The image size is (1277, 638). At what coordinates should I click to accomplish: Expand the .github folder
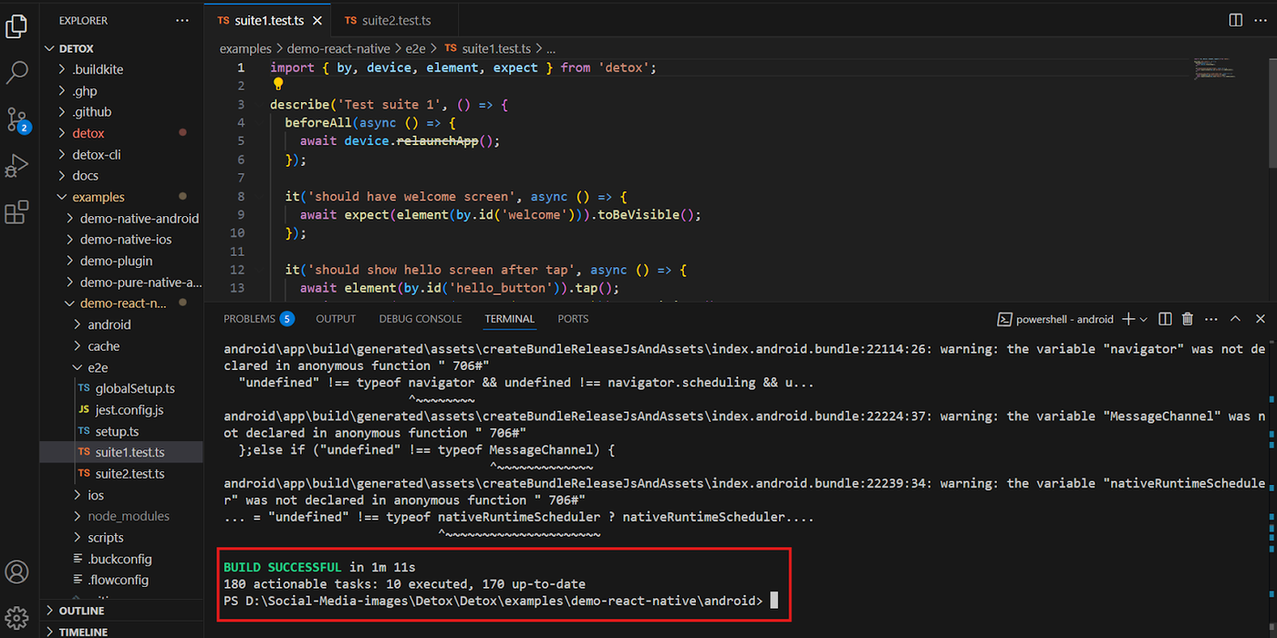coord(121,112)
